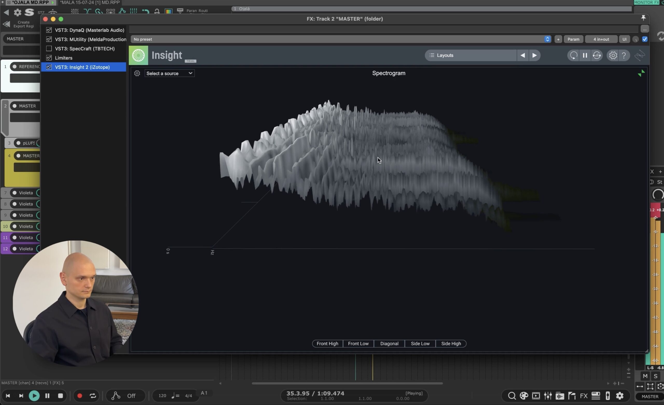Toggle the Limiters checkbox

pyautogui.click(x=49, y=58)
